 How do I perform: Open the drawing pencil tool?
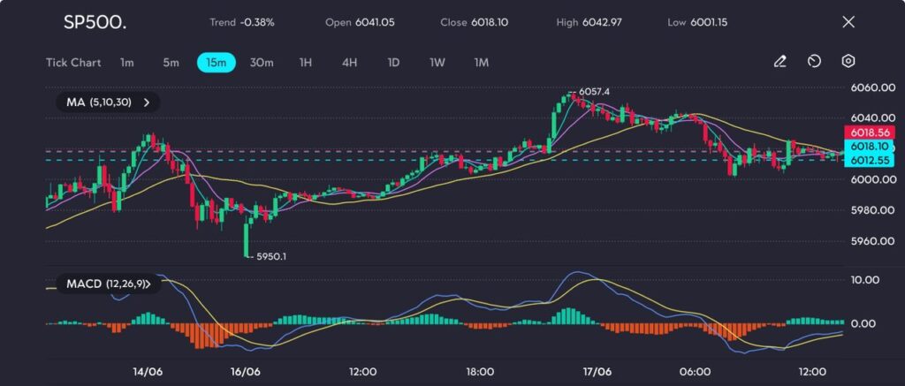pyautogui.click(x=780, y=62)
